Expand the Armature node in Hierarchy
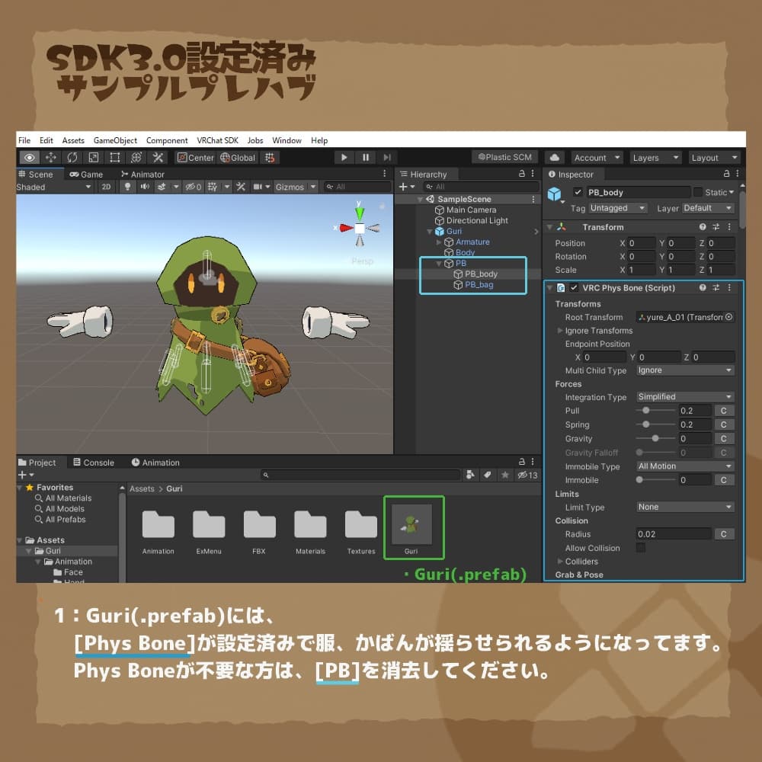Viewport: 762px width, 762px height. point(440,242)
